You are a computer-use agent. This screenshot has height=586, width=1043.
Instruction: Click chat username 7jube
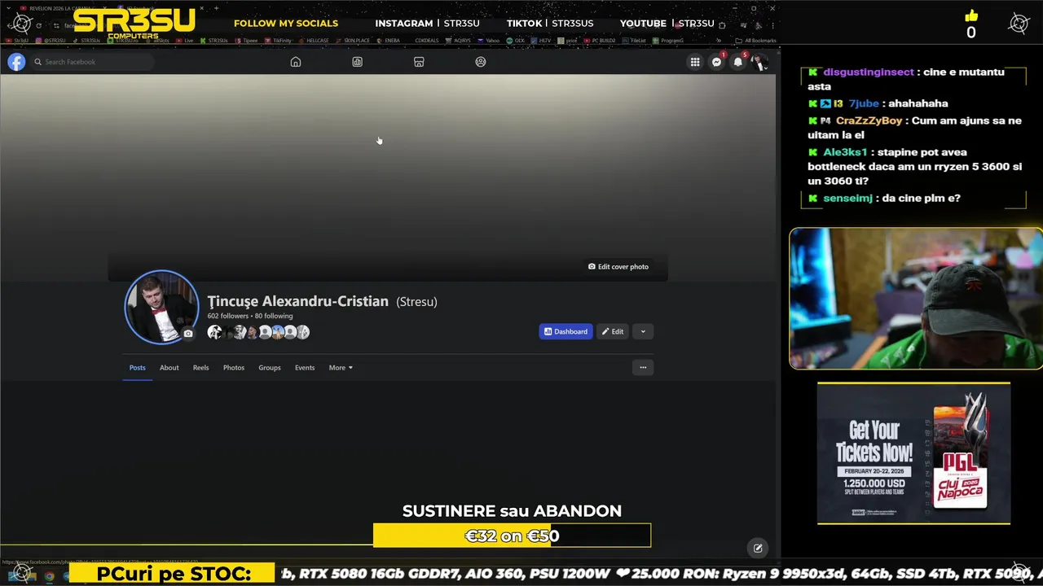[864, 103]
